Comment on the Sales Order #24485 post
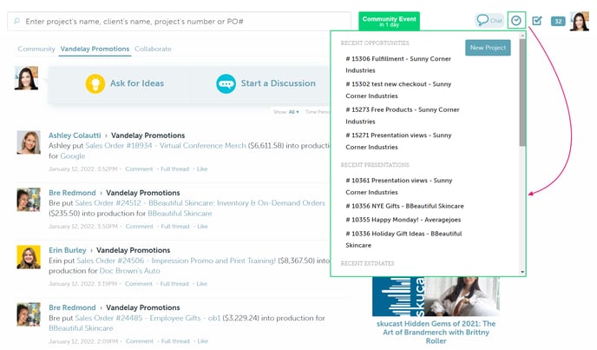597x350 pixels. (x=140, y=341)
